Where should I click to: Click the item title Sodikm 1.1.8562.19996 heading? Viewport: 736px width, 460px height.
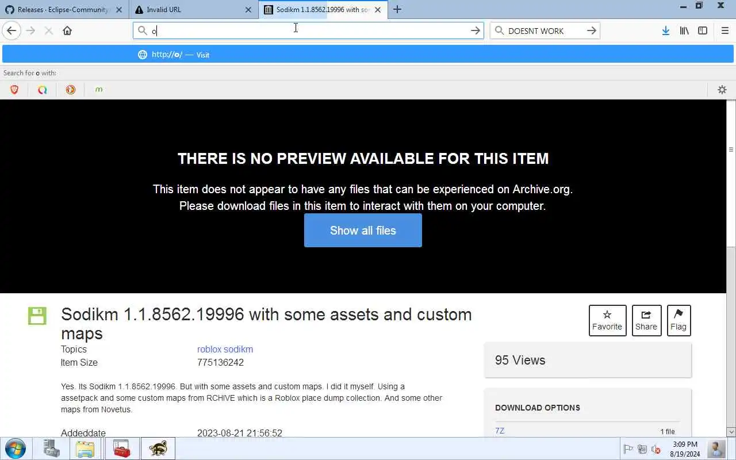[x=266, y=324]
